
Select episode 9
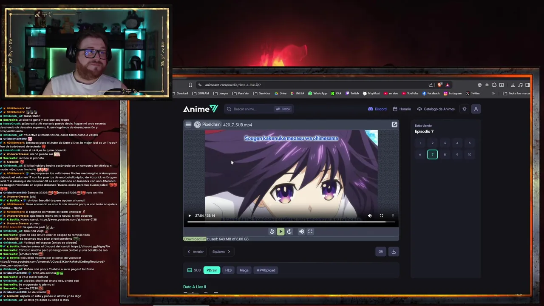(x=457, y=154)
